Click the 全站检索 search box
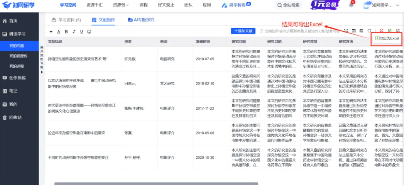Viewport: 406px width, 191px height. pos(288,5)
